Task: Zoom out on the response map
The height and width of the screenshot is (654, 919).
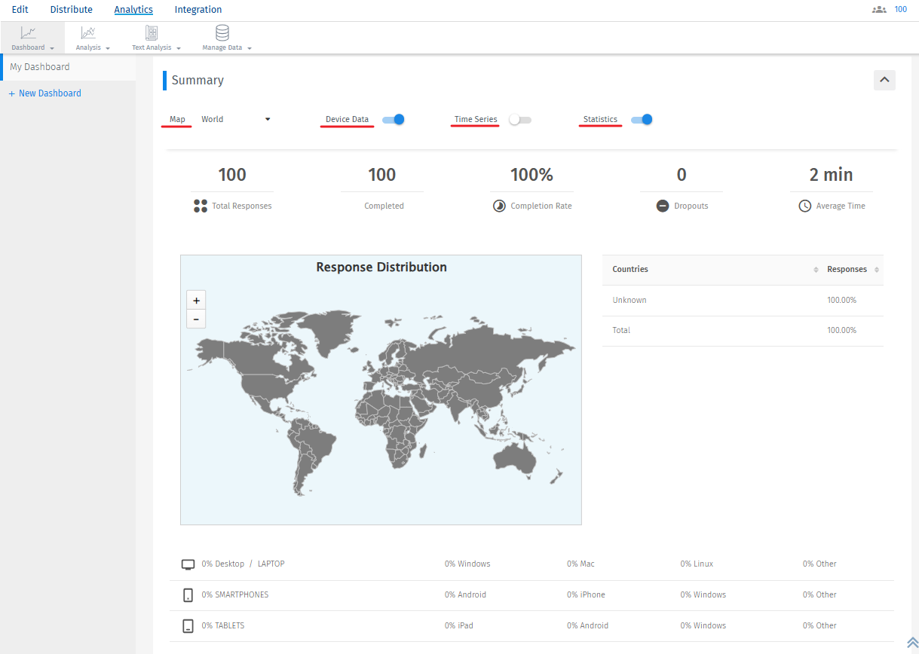Action: coord(196,319)
